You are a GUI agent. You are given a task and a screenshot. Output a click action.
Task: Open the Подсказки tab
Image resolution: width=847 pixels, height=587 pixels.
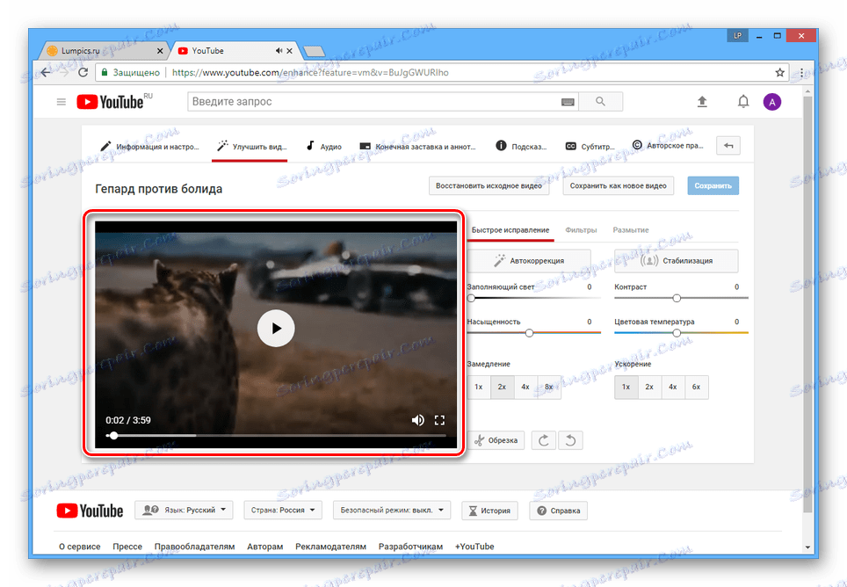[521, 147]
